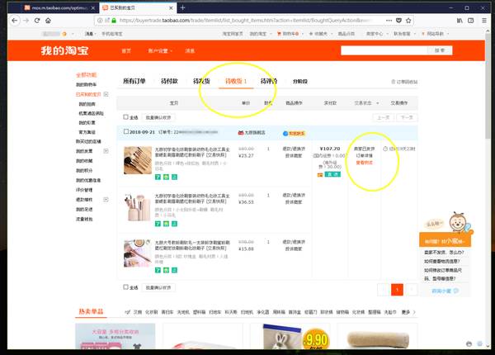495x355 pixels.
Task: Tick the bottom 全选 select-all checkbox
Action: [x=125, y=287]
